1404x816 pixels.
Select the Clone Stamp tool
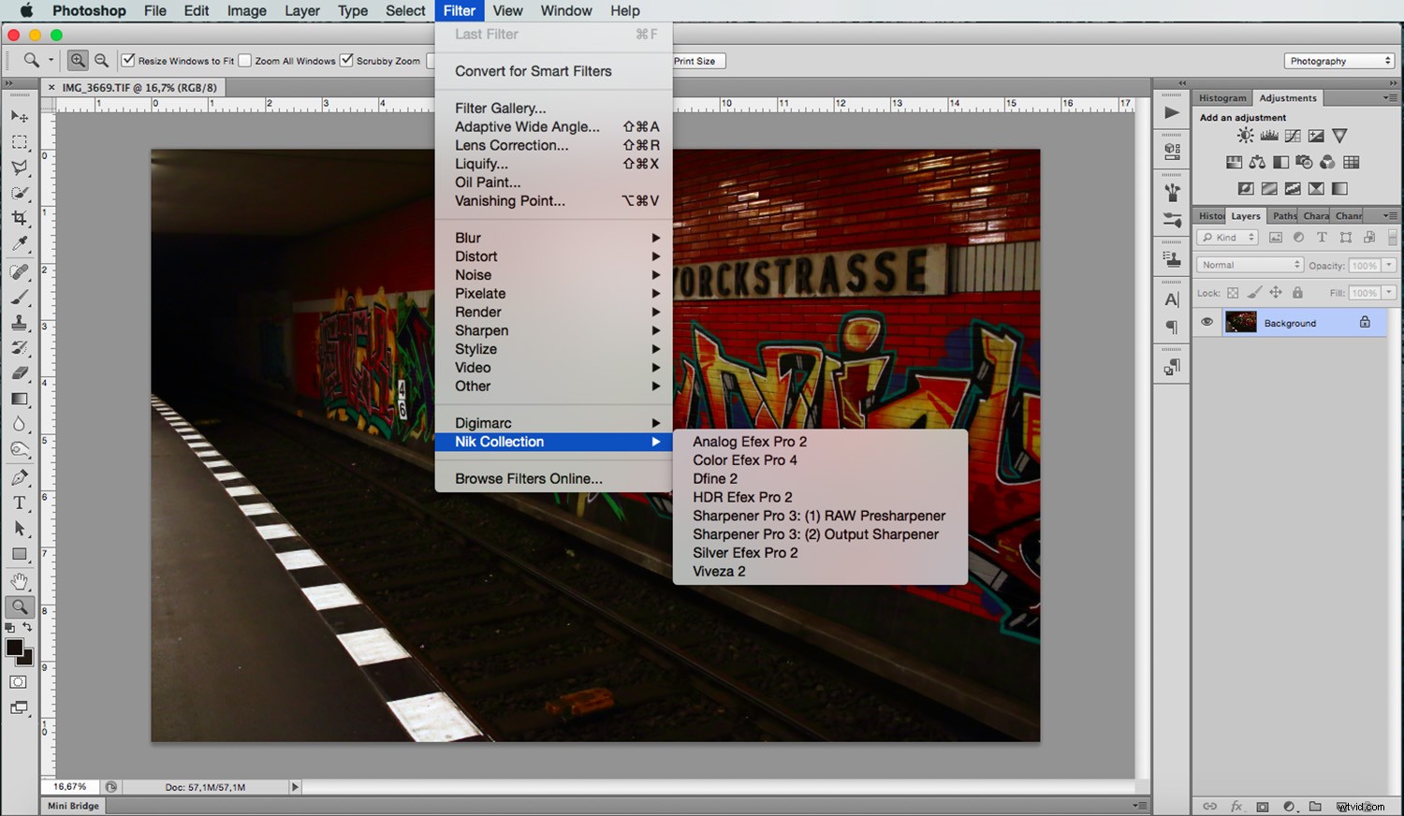click(x=19, y=325)
